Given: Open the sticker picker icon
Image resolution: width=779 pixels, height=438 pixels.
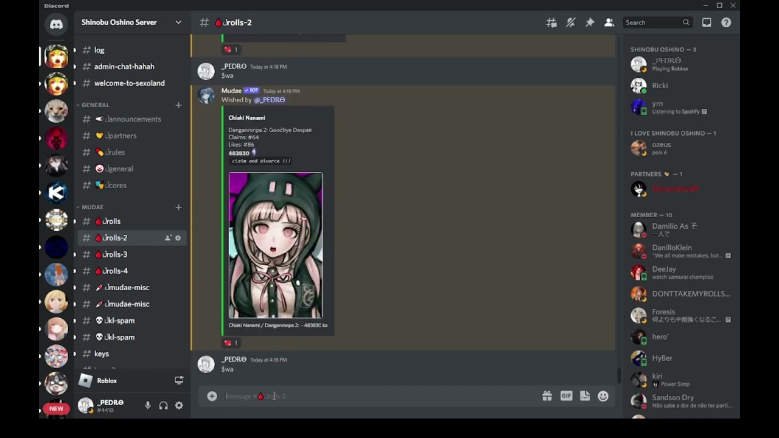Looking at the screenshot, I should point(585,396).
